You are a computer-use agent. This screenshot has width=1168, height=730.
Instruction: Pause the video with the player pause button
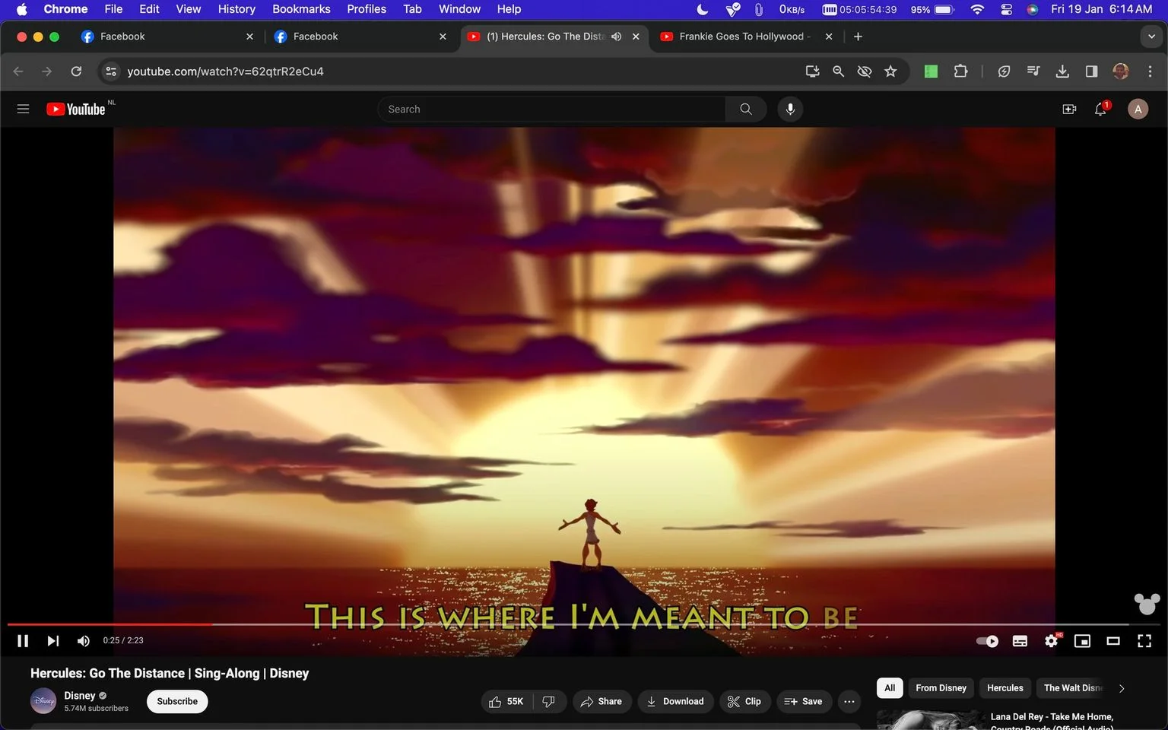(23, 641)
